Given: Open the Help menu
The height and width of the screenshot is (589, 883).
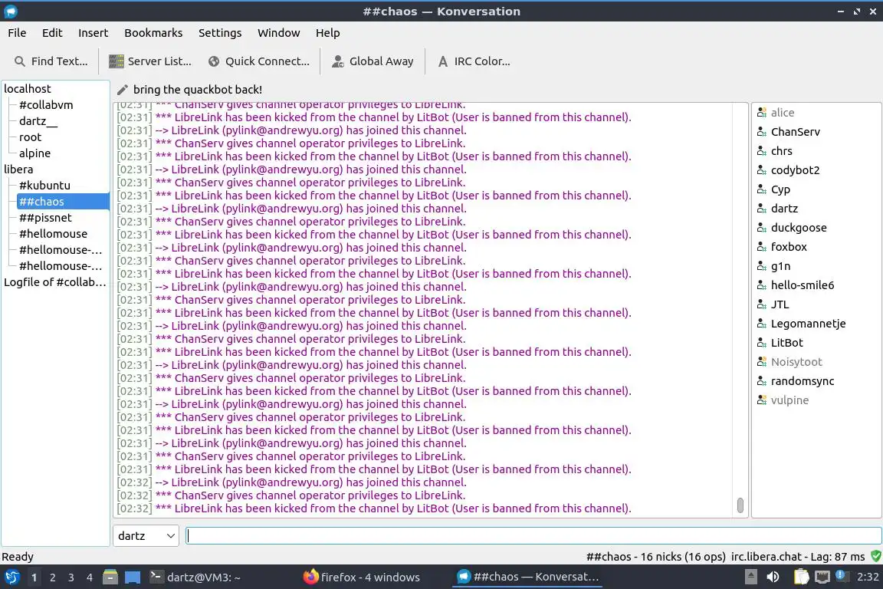Looking at the screenshot, I should point(327,33).
